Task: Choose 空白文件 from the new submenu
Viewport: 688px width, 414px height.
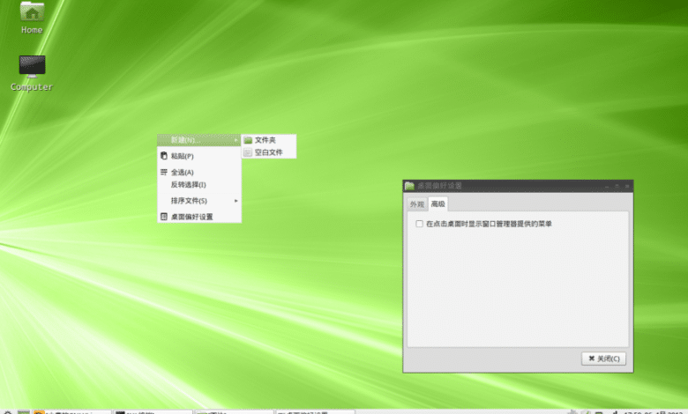Action: [x=269, y=152]
